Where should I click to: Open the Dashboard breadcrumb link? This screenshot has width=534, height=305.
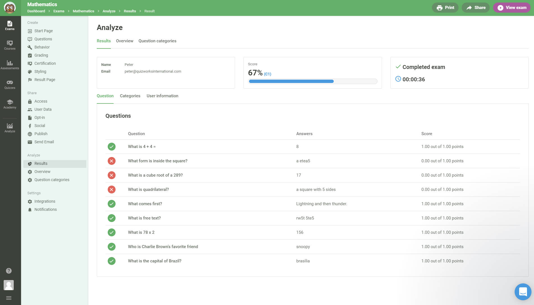[36, 11]
